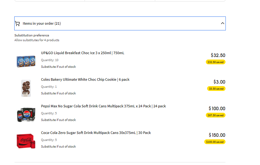
Task: Click the UP&GO product thumbnail
Action: coord(26,61)
